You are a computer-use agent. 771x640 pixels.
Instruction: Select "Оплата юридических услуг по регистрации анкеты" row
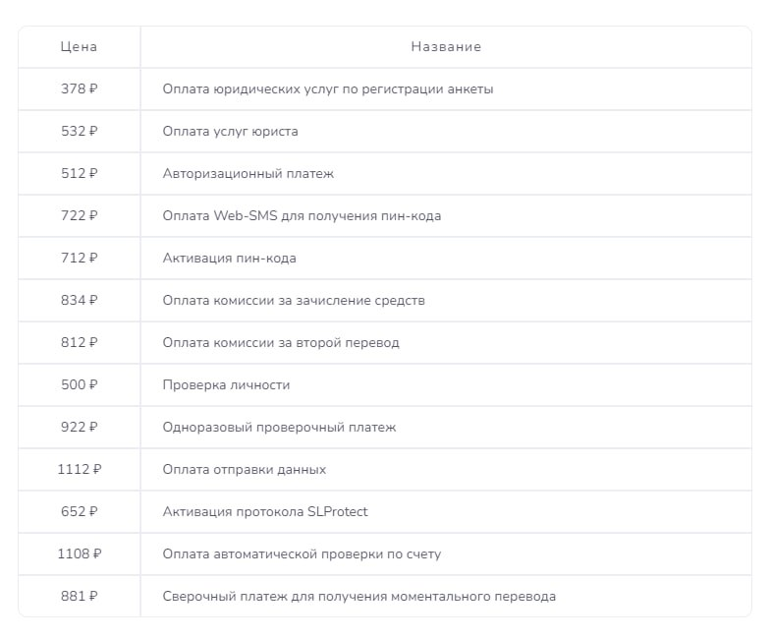tap(328, 89)
